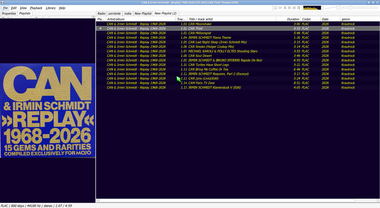Click the CAN Replay album cover art

click(47, 110)
